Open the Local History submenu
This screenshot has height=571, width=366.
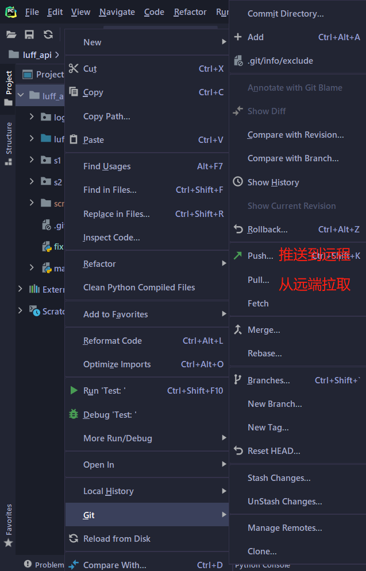click(x=147, y=491)
